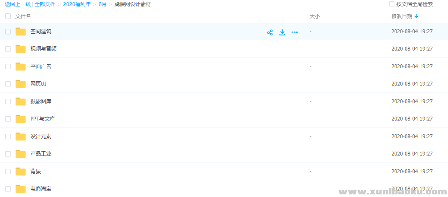This screenshot has width=448, height=197.
Task: Click the 视频与音频 folder icon
Action: [x=21, y=49]
